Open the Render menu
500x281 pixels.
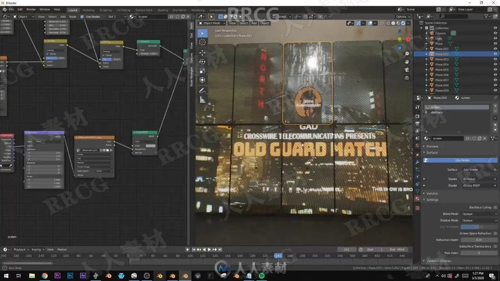(31, 9)
